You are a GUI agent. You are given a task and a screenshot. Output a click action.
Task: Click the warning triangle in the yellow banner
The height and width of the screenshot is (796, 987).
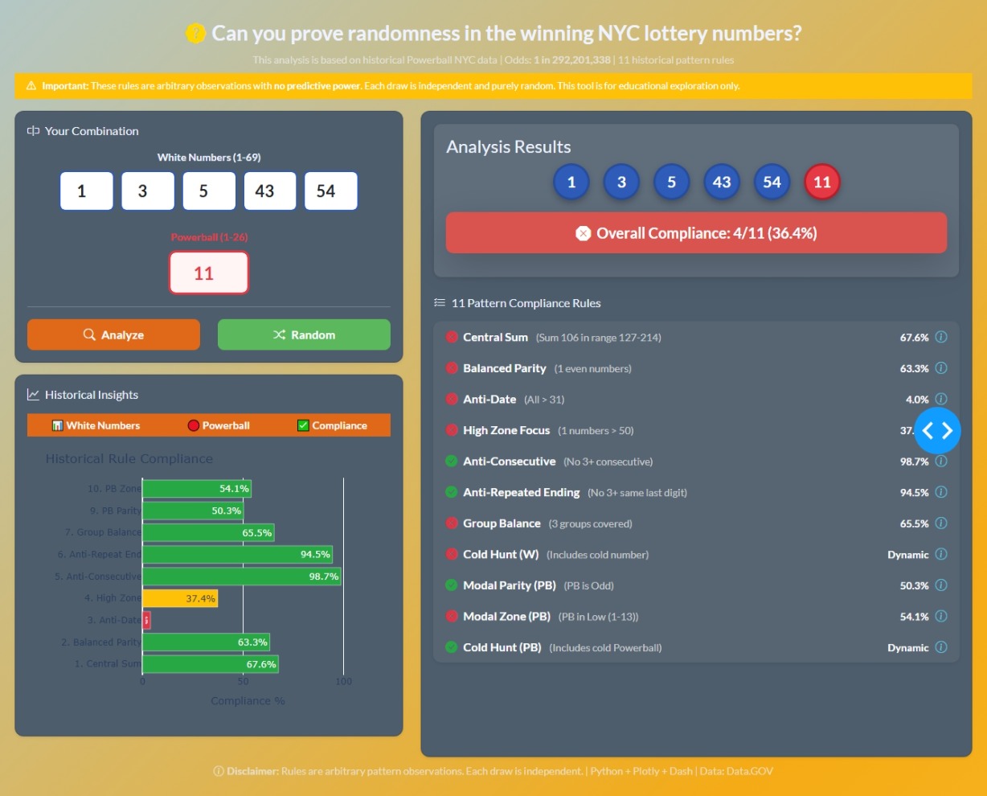(31, 86)
